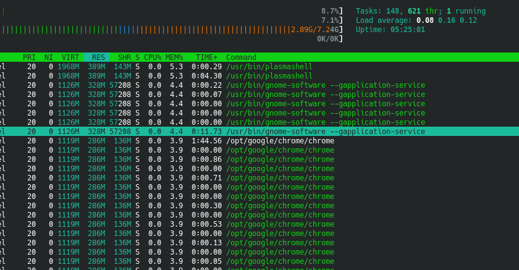Click the MEM% column header
This screenshot has width=519, height=270.
click(x=174, y=57)
